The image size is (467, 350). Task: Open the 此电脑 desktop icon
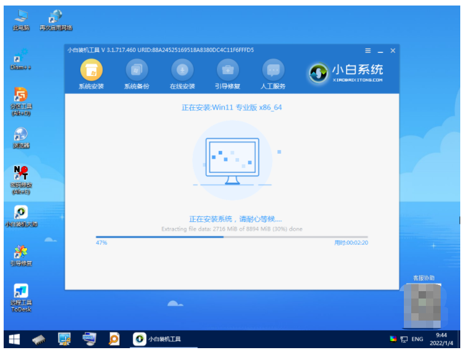(20, 18)
